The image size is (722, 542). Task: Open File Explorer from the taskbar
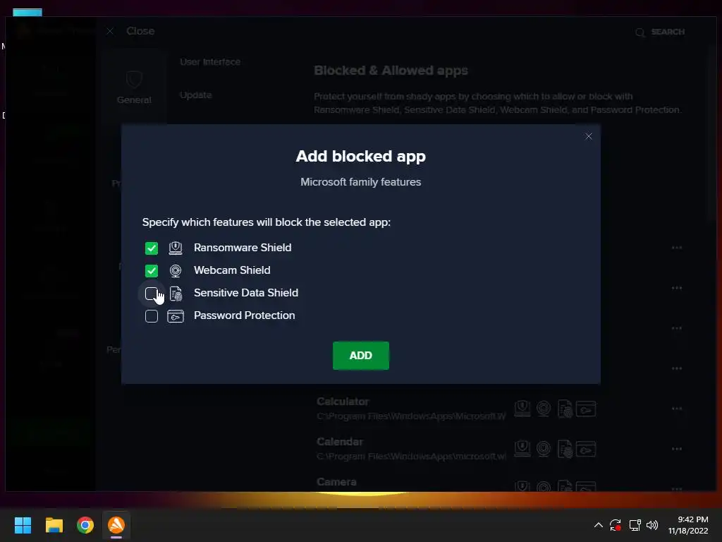pyautogui.click(x=54, y=525)
